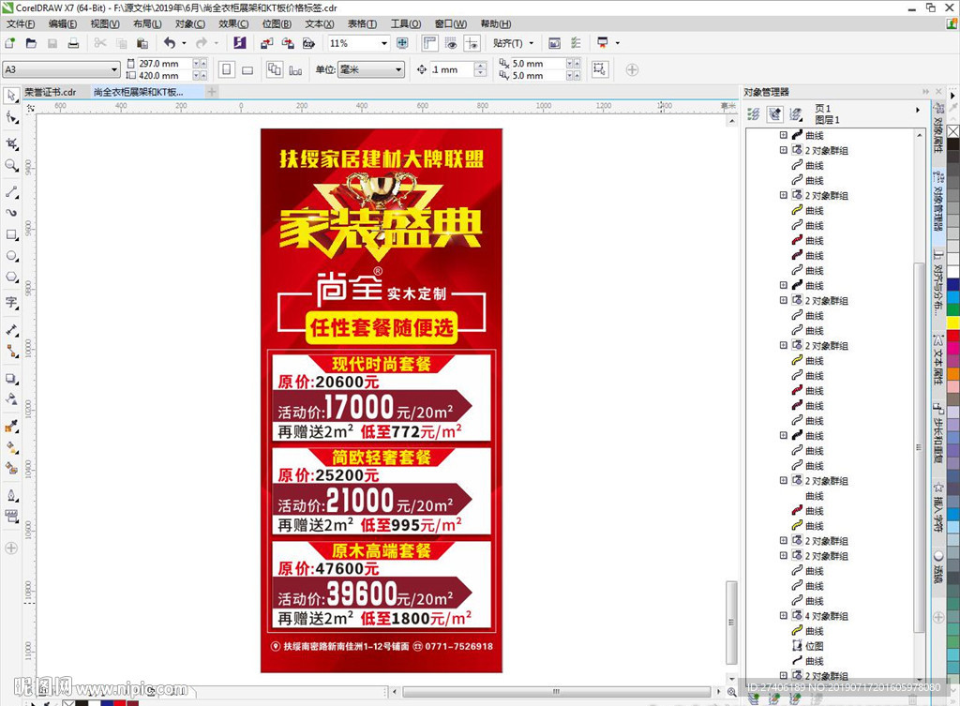Pick the yellow swatch in the color palette
This screenshot has height=706, width=960.
point(953,323)
